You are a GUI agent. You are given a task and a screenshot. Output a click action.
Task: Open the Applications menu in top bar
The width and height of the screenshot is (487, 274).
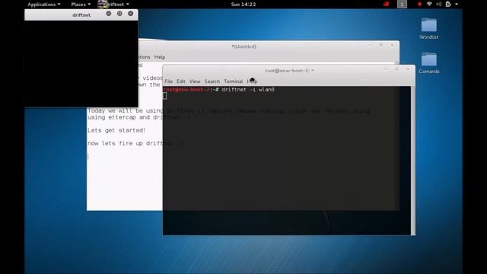44,5
